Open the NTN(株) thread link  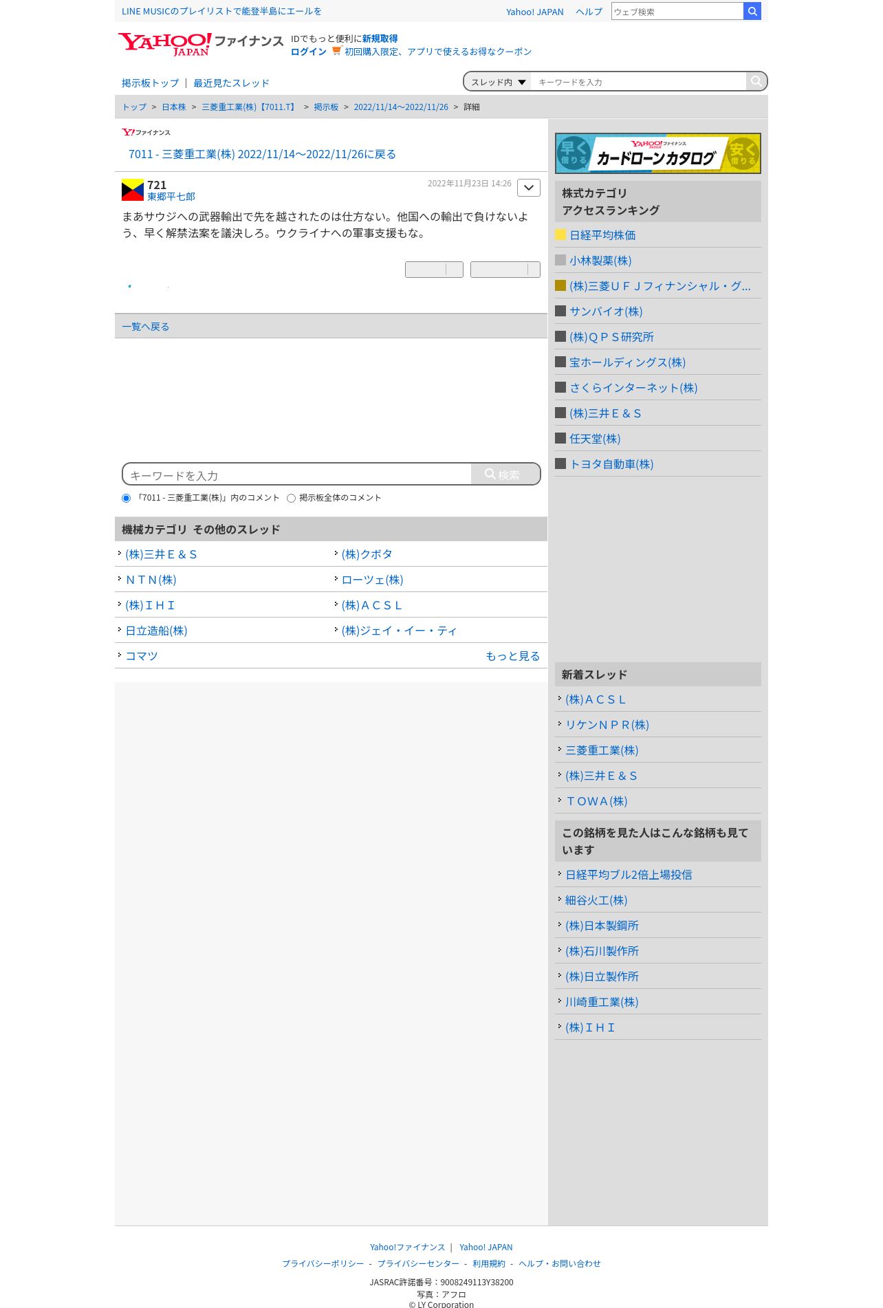click(x=151, y=580)
